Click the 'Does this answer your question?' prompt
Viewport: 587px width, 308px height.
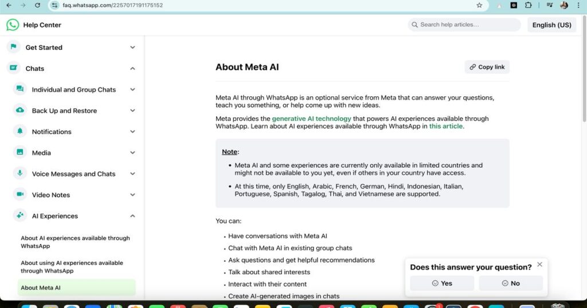tap(471, 267)
